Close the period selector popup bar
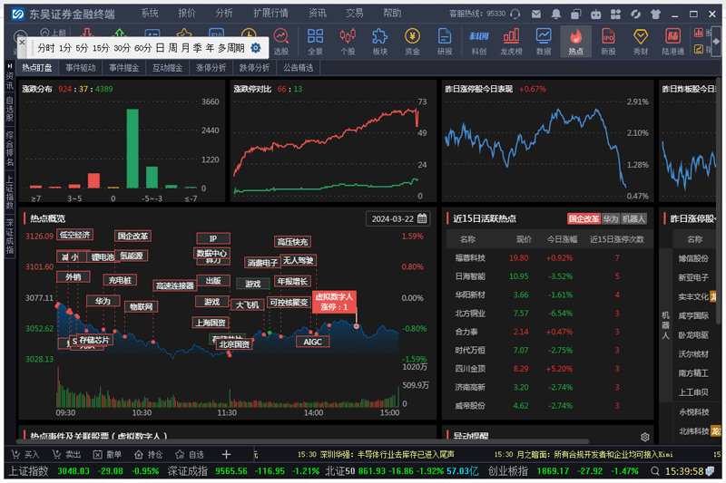726x483 pixels. click(x=22, y=42)
